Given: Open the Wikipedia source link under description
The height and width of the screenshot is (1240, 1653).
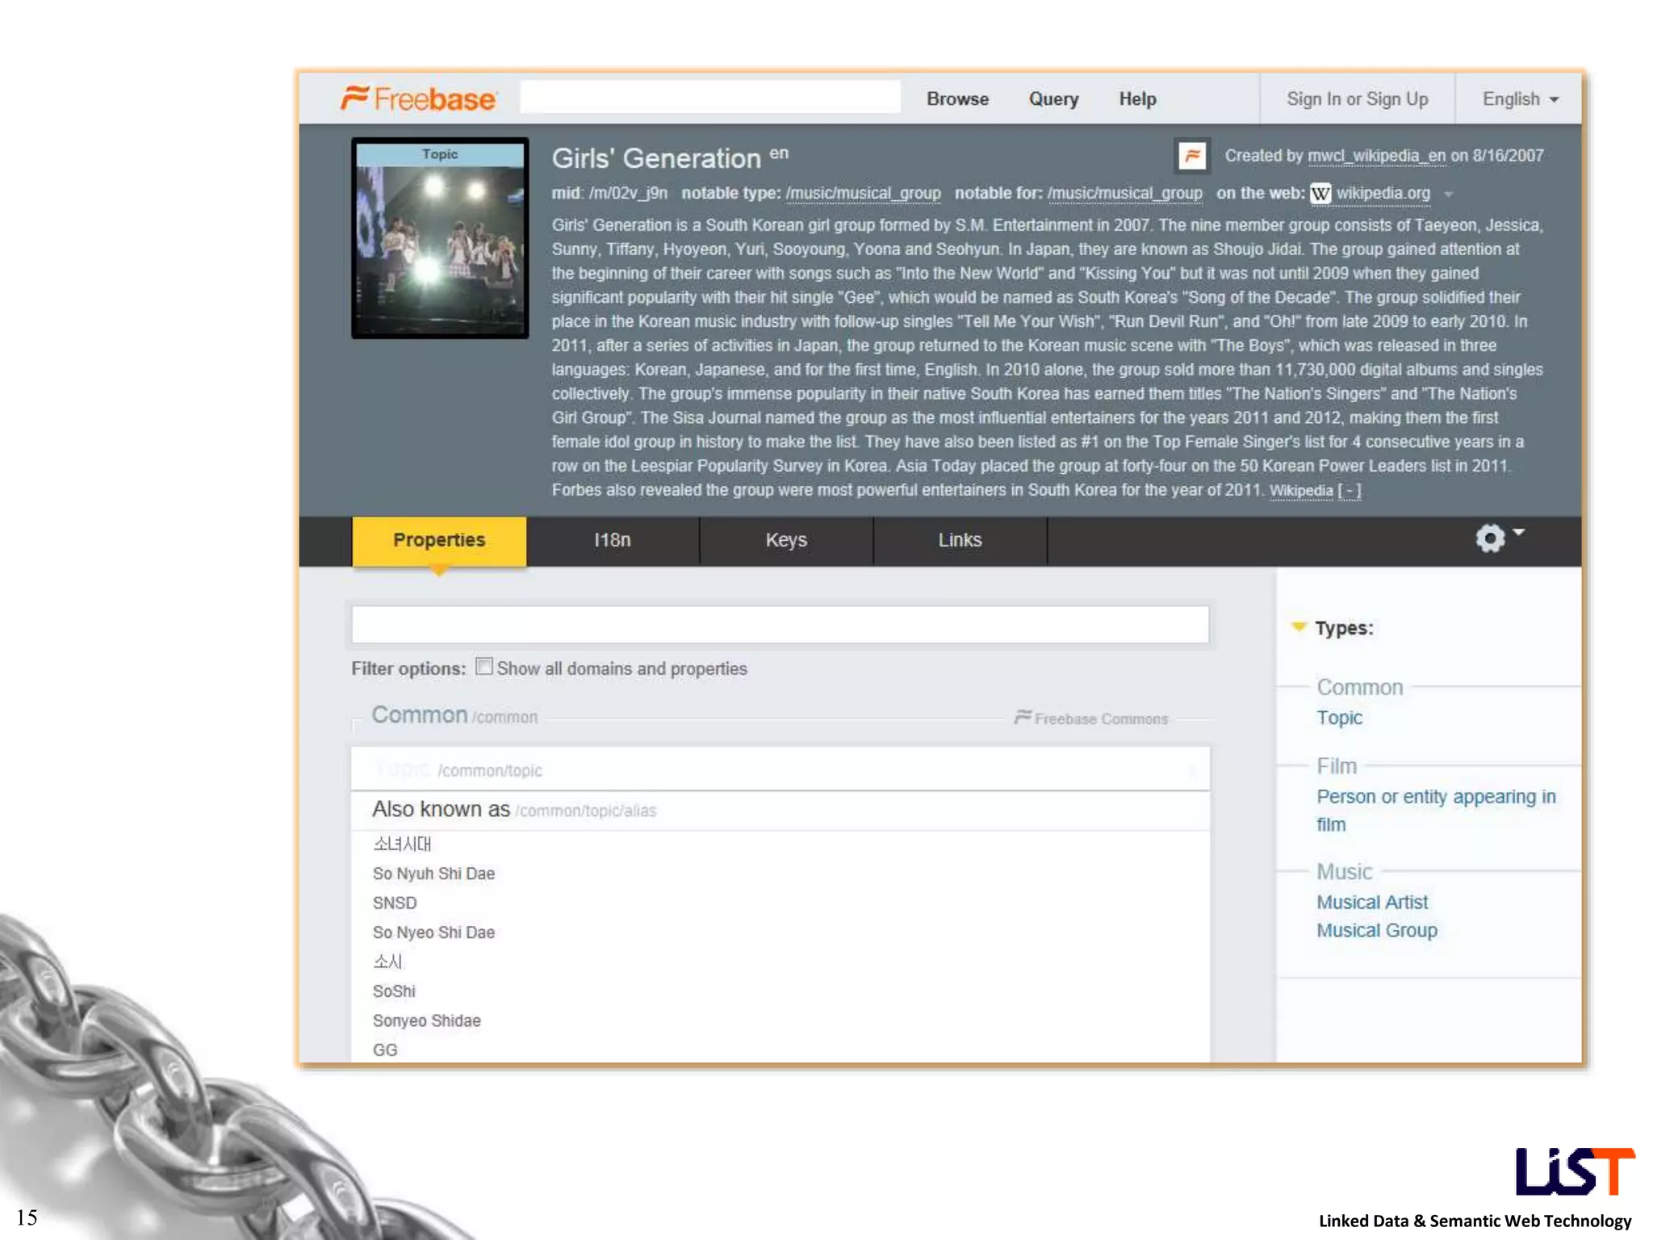Looking at the screenshot, I should tap(1301, 491).
